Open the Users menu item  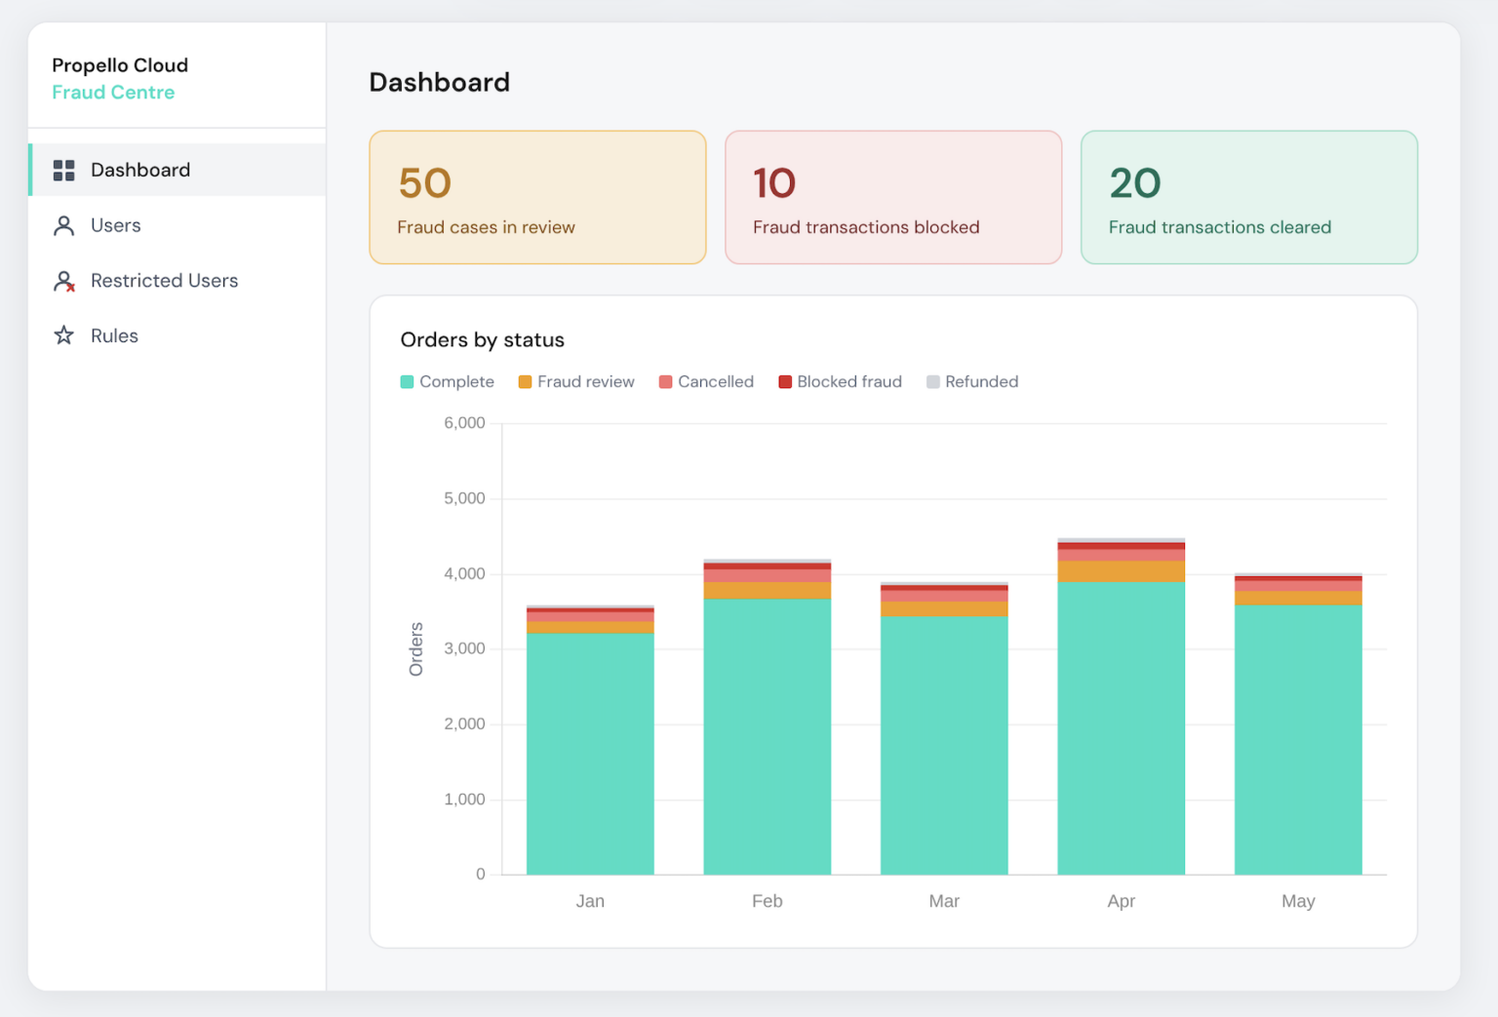115,226
